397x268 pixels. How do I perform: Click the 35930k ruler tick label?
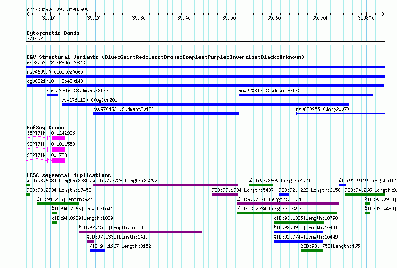point(140,18)
